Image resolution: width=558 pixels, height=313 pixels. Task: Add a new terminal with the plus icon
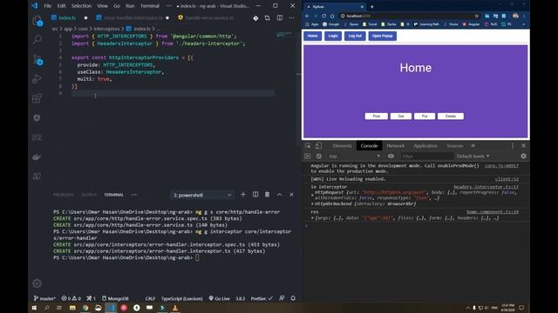pos(243,195)
